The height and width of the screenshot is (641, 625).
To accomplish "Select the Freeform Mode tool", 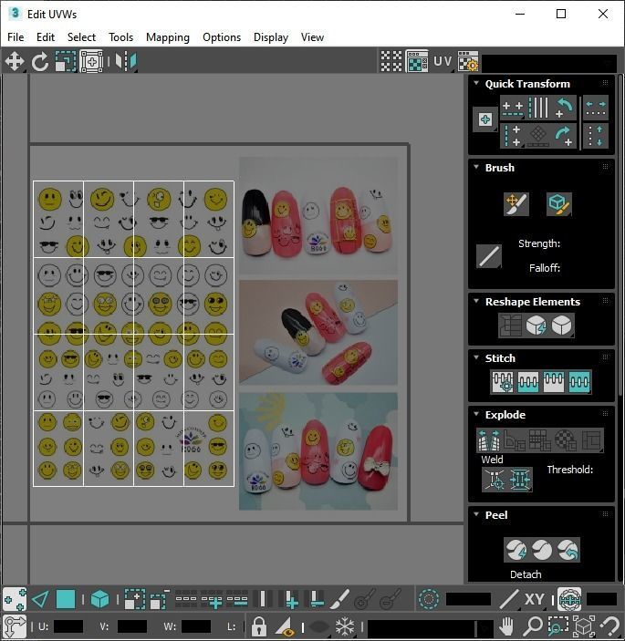I will 91,62.
